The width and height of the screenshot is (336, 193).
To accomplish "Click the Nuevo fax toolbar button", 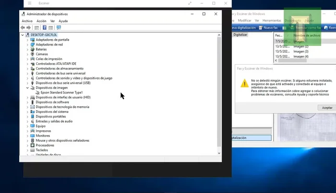I will point(271,28).
